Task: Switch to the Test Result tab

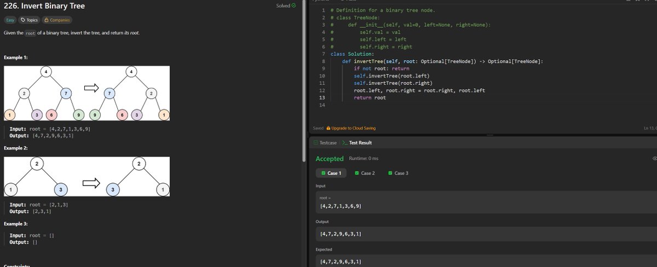Action: (360, 142)
